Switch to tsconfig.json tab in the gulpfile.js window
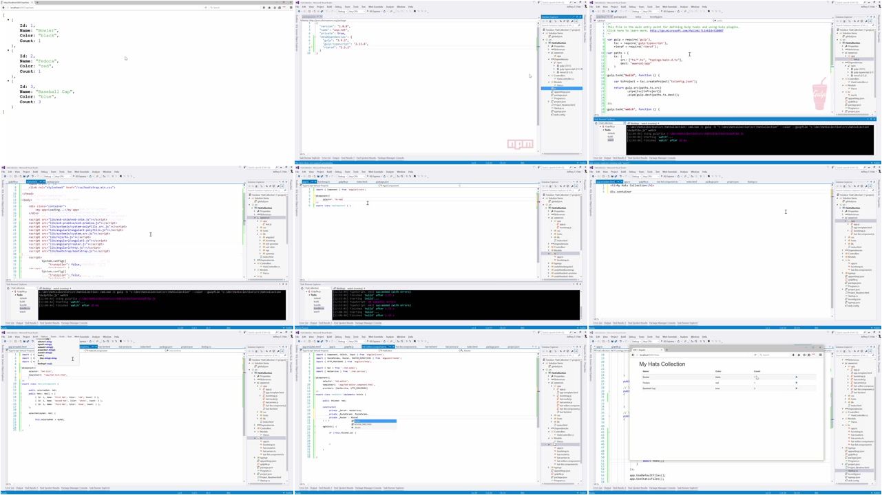The height and width of the screenshot is (495, 882). click(656, 16)
